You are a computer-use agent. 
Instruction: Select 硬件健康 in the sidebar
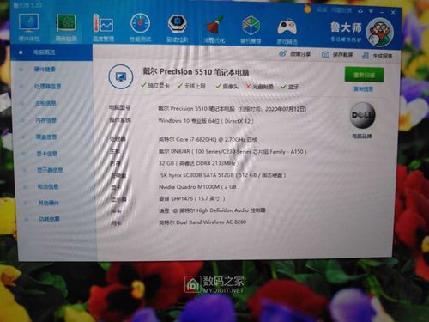45,70
